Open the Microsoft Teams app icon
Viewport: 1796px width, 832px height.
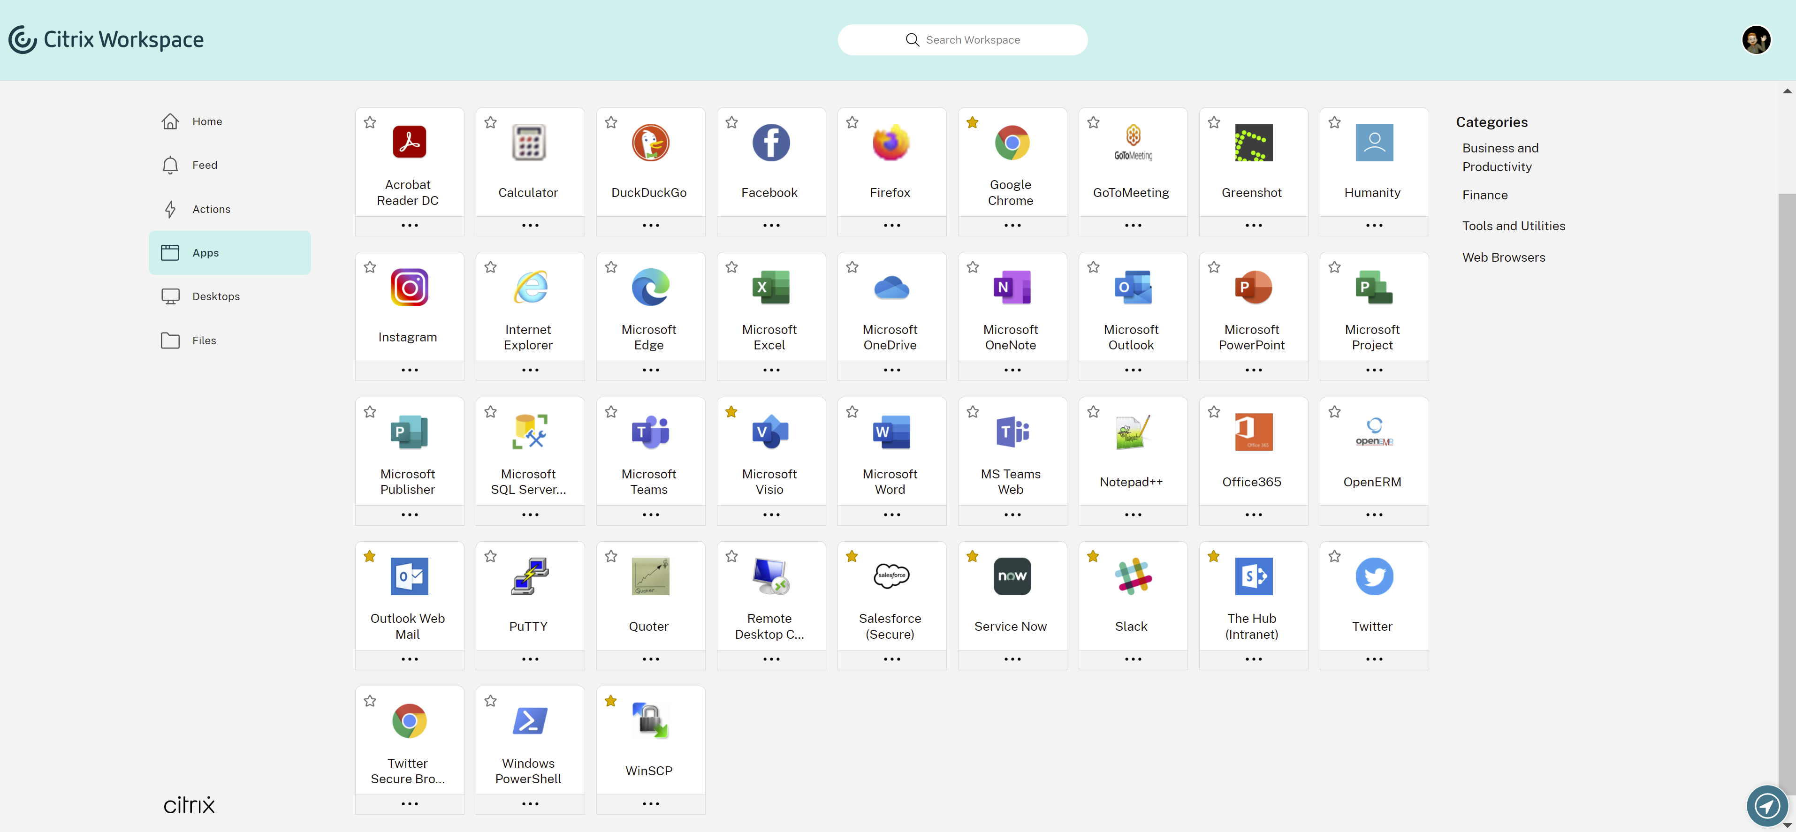coord(650,432)
